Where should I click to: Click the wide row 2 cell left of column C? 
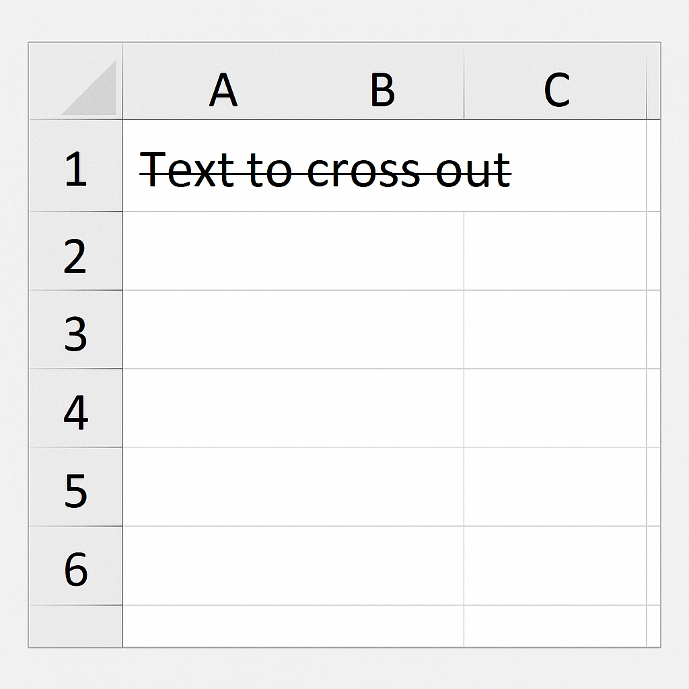coord(293,252)
